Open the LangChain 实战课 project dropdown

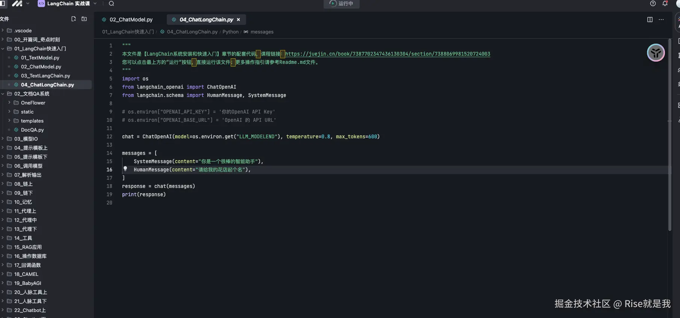tap(68, 3)
